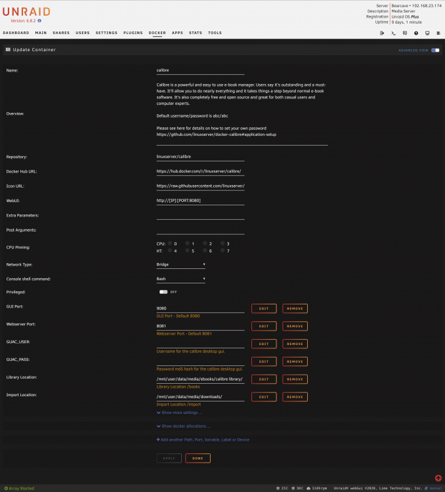The width and height of the screenshot is (445, 492).
Task: Click Remove for Library Location
Action: click(x=295, y=379)
